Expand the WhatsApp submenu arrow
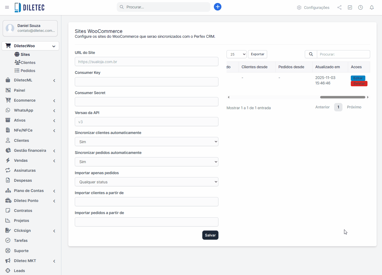382x275 pixels. (x=54, y=111)
